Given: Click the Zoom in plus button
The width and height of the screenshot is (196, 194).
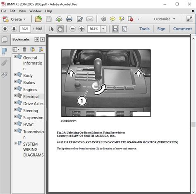Looking at the screenshot, I should pyautogui.click(x=81, y=29).
